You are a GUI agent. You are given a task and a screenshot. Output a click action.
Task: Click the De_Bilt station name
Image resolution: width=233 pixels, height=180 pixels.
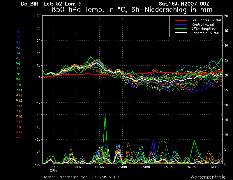point(30,4)
